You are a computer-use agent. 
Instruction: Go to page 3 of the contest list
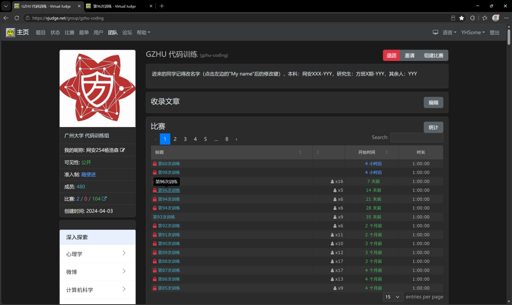click(x=185, y=139)
